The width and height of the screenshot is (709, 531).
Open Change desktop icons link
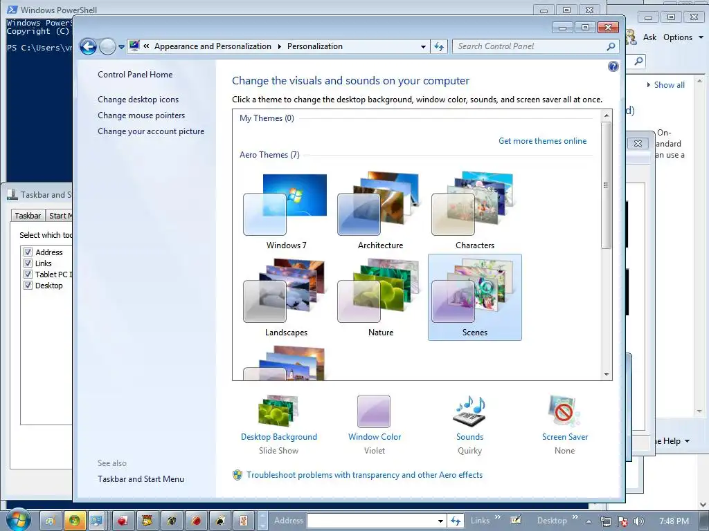138,100
